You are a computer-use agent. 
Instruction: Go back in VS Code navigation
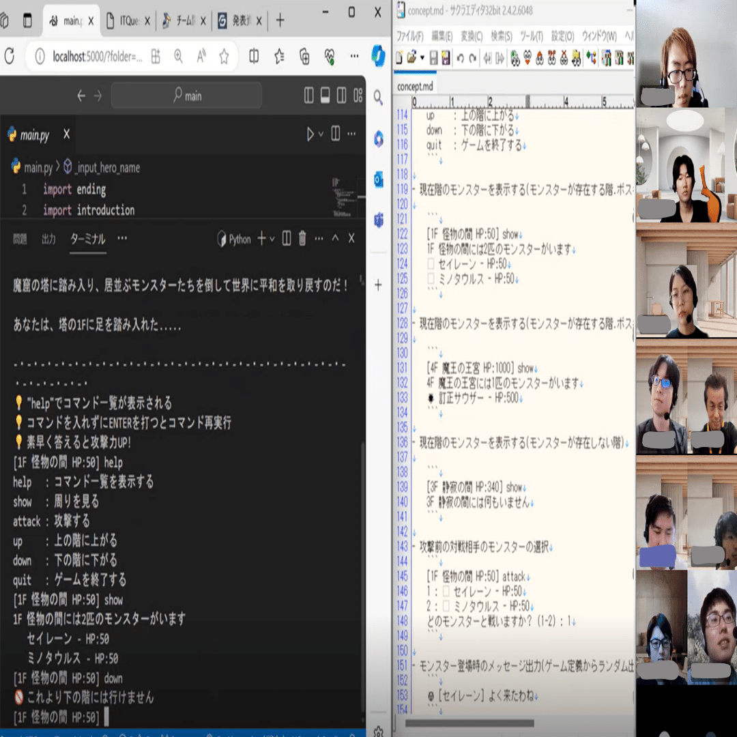[x=81, y=96]
